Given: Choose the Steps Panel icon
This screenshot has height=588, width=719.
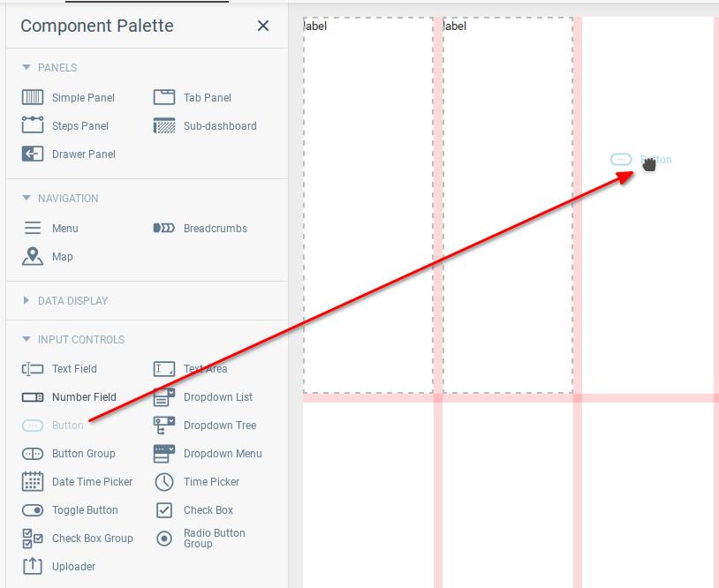Looking at the screenshot, I should [x=33, y=124].
